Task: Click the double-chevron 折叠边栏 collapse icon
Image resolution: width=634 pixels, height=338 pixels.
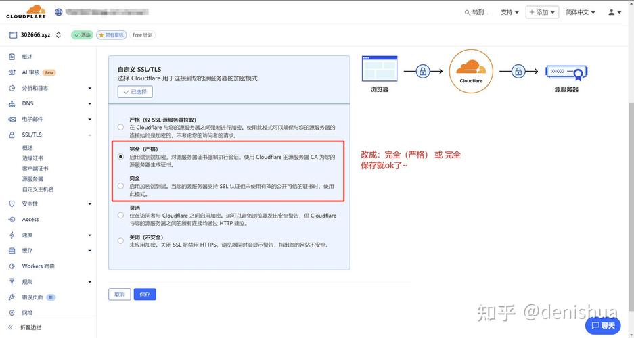Action: 11,327
